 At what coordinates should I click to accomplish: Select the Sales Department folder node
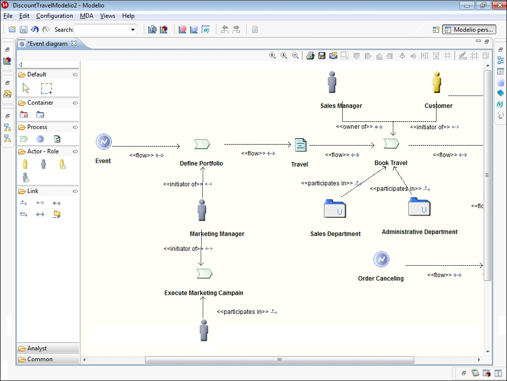(335, 209)
